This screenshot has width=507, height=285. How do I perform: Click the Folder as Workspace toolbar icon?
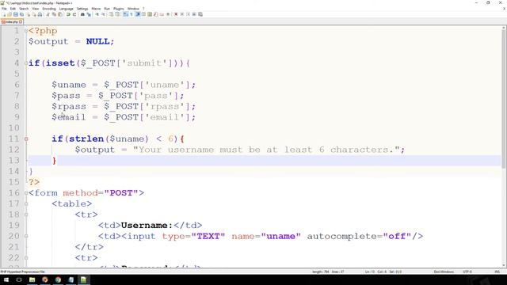pyautogui.click(x=162, y=14)
